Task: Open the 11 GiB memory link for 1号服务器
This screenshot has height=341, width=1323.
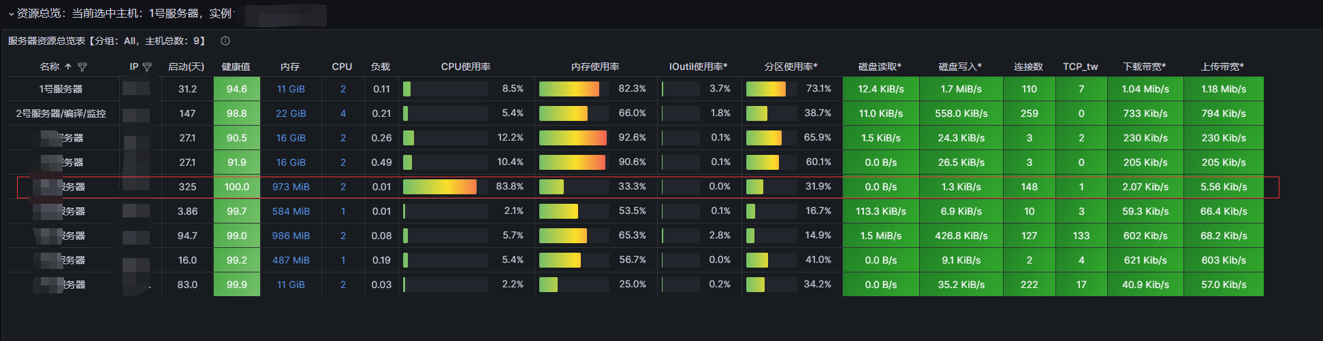Action: pos(291,89)
